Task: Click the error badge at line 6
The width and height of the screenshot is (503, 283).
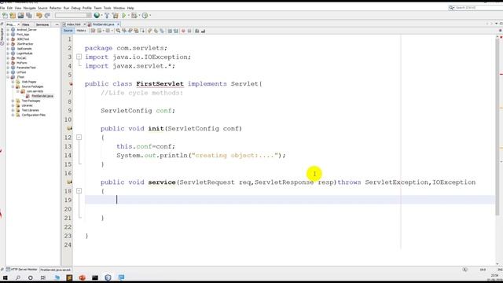Action: [70, 84]
